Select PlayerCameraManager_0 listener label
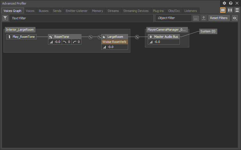 point(167,30)
